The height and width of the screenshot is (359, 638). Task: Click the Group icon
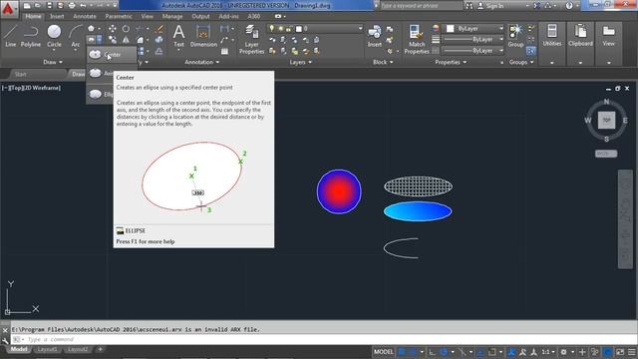(x=515, y=36)
